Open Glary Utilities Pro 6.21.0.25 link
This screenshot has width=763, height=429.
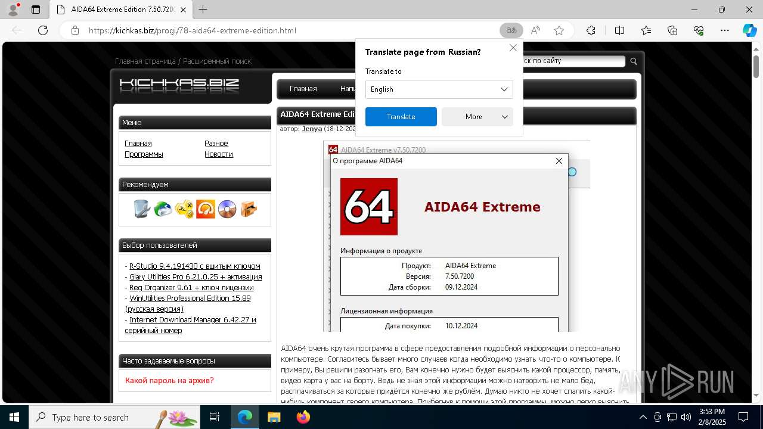[196, 277]
